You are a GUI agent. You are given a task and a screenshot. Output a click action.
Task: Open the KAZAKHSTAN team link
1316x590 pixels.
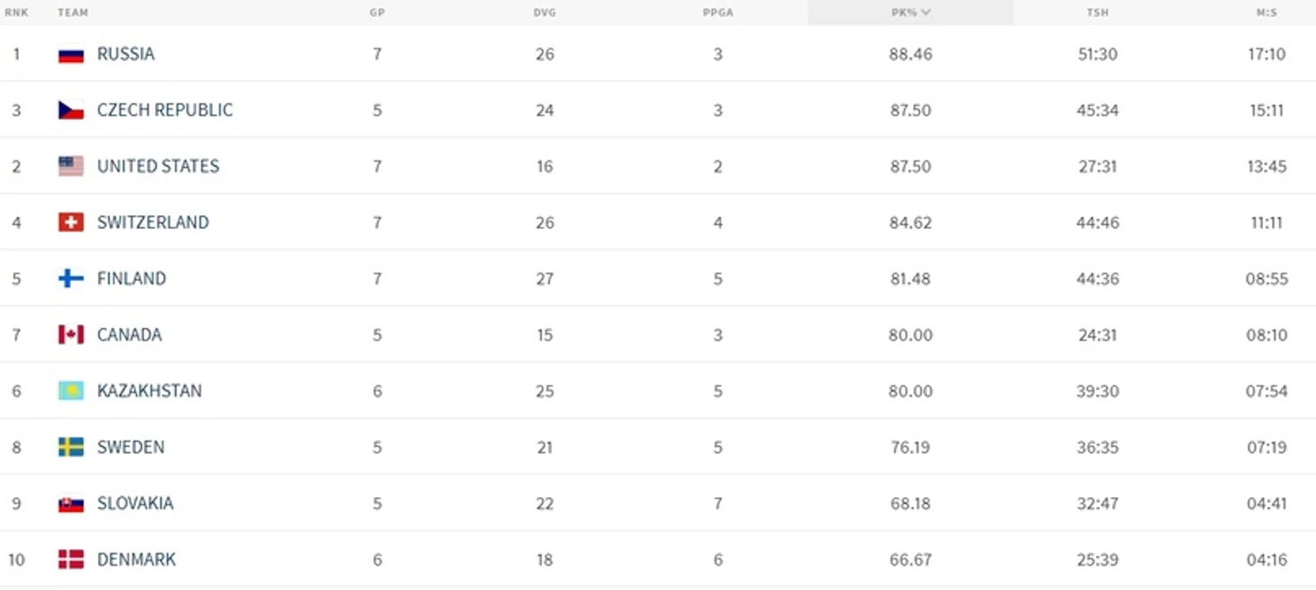[x=150, y=391]
